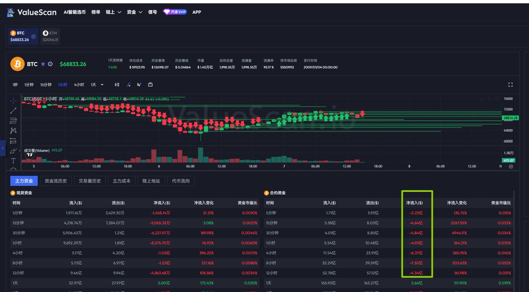Click hexagon icon beside BTC star
Image resolution: width=529 pixels, height=292 pixels.
[x=50, y=64]
